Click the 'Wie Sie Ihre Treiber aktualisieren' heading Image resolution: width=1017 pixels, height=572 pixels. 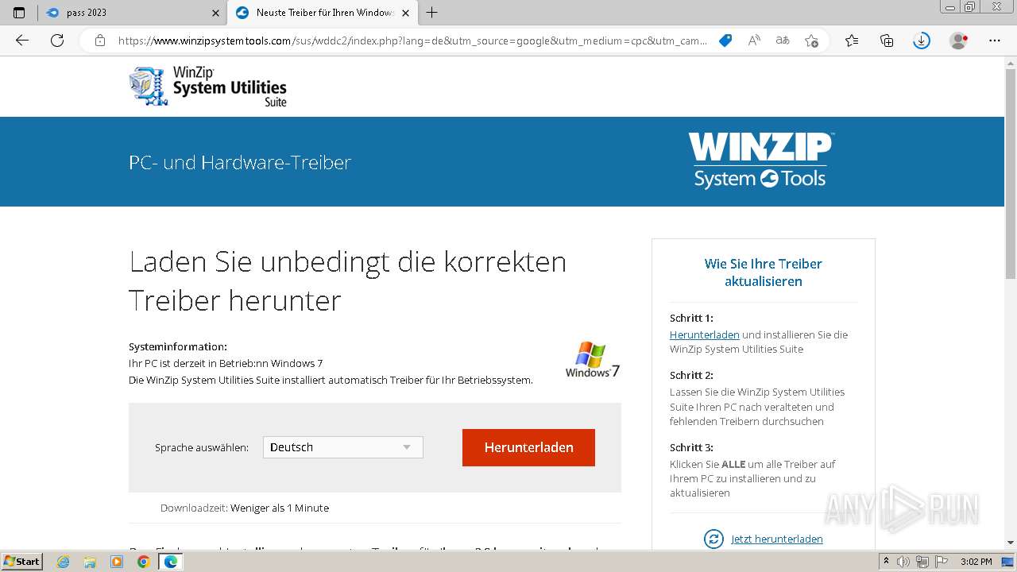764,272
